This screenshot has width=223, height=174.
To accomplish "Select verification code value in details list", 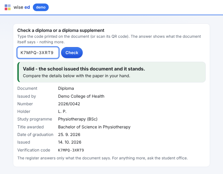I will pyautogui.click(x=71, y=150).
